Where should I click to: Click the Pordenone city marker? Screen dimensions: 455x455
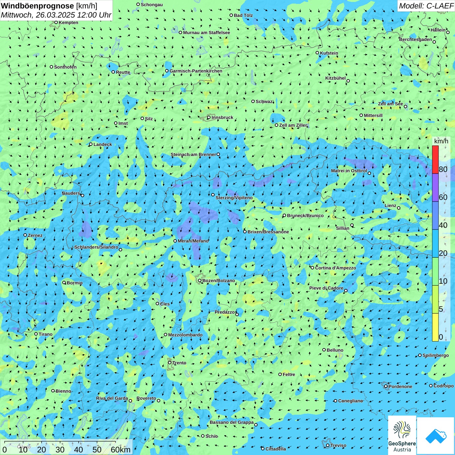(x=386, y=386)
